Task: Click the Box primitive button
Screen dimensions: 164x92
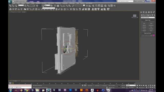Action: [x=144, y=24]
